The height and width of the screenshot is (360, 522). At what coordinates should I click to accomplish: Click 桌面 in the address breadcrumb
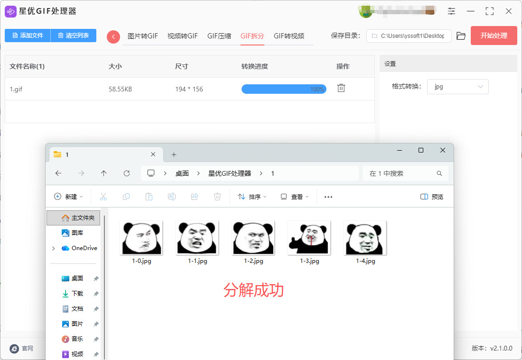point(182,173)
